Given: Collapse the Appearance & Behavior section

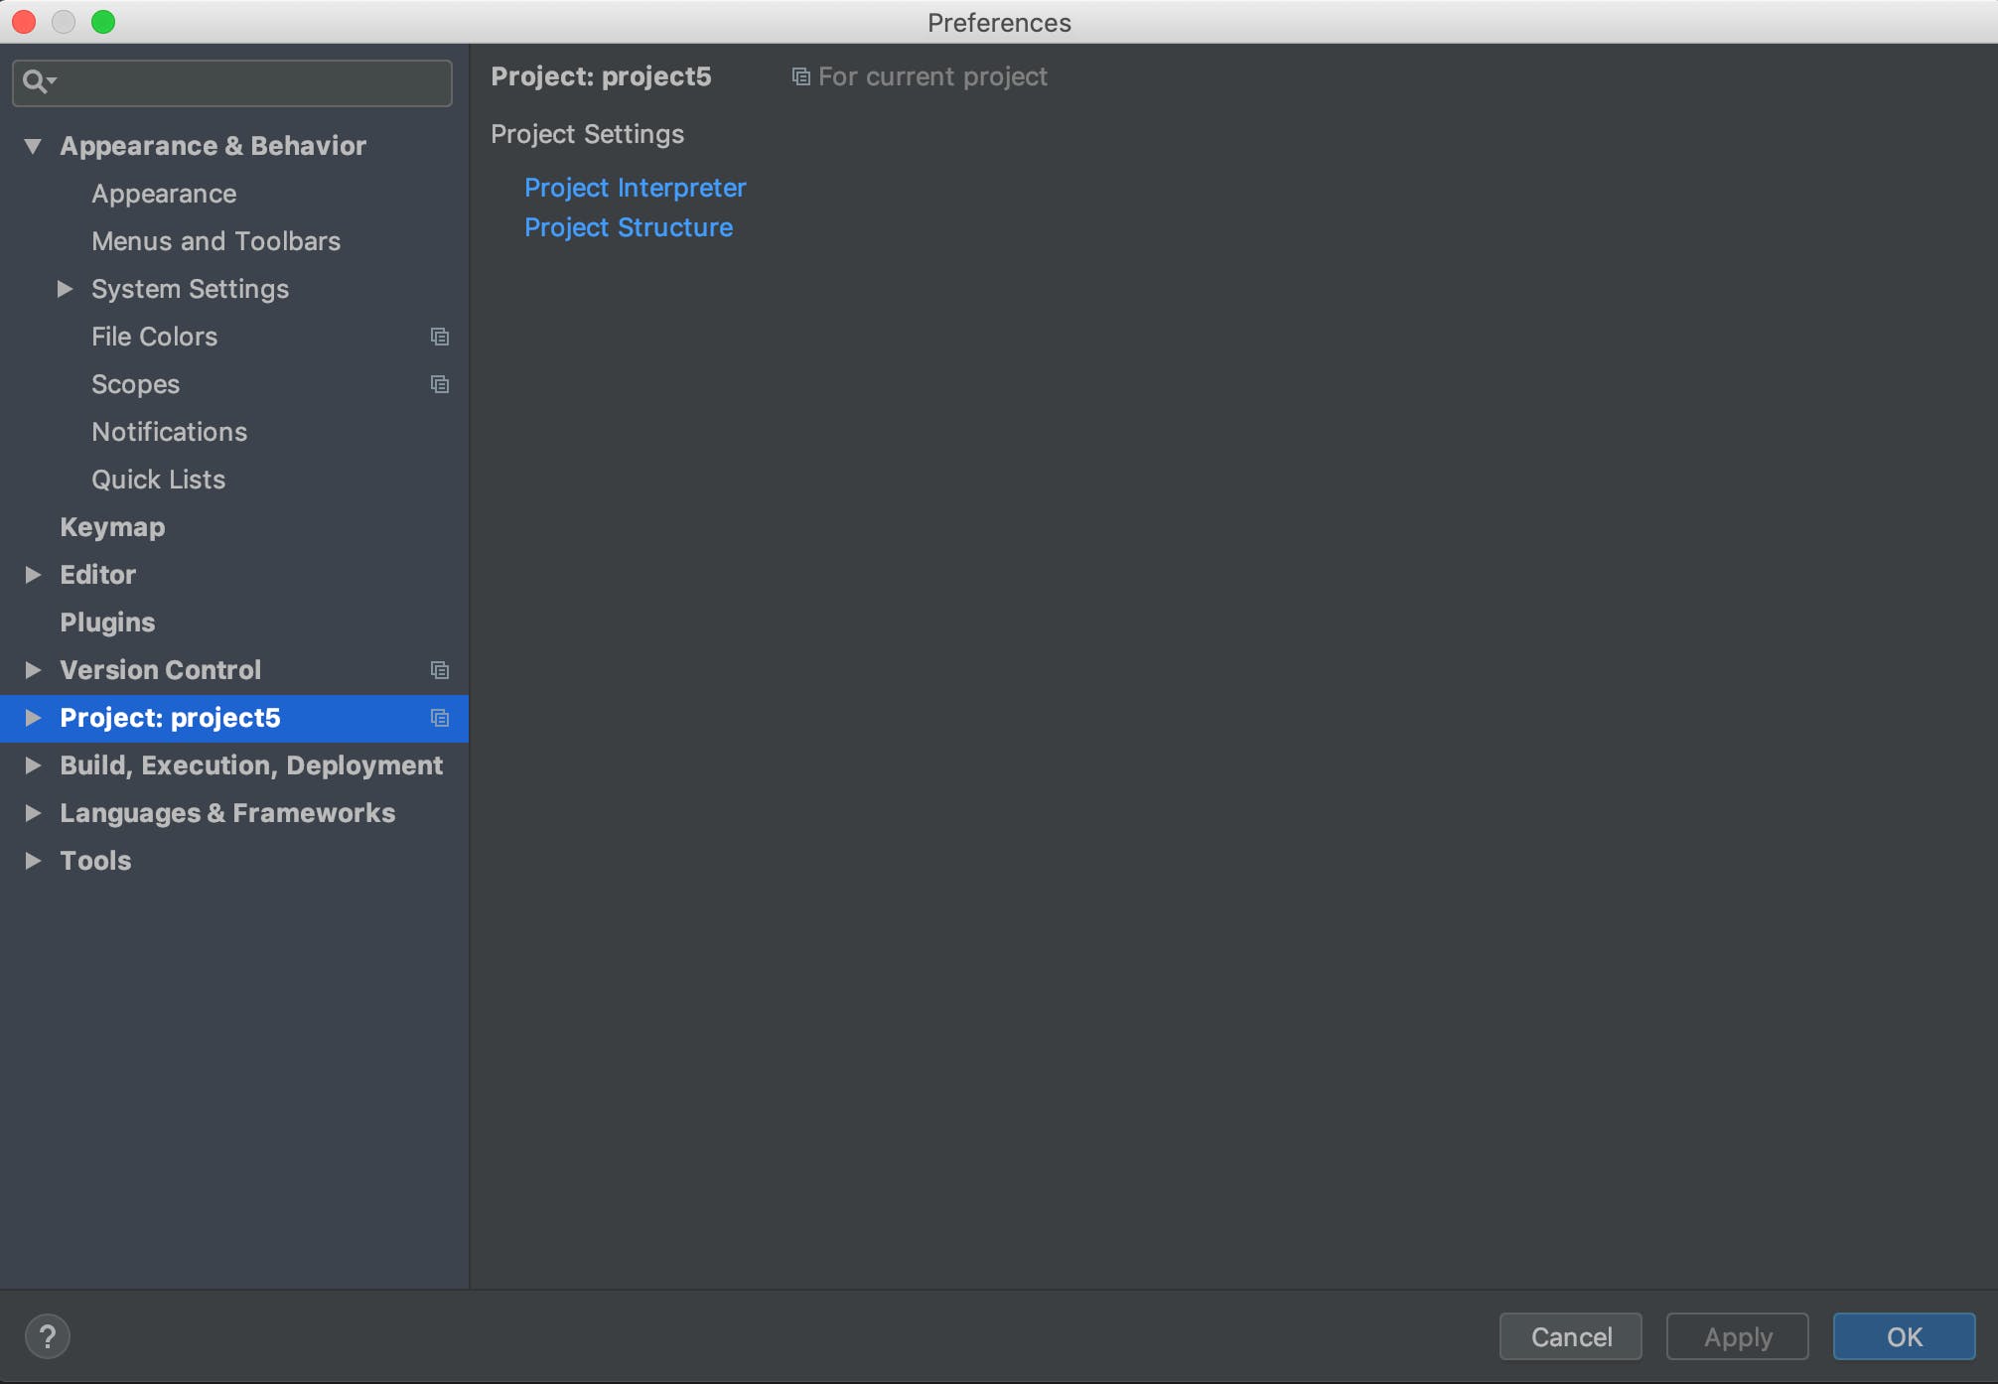Looking at the screenshot, I should click(x=33, y=146).
